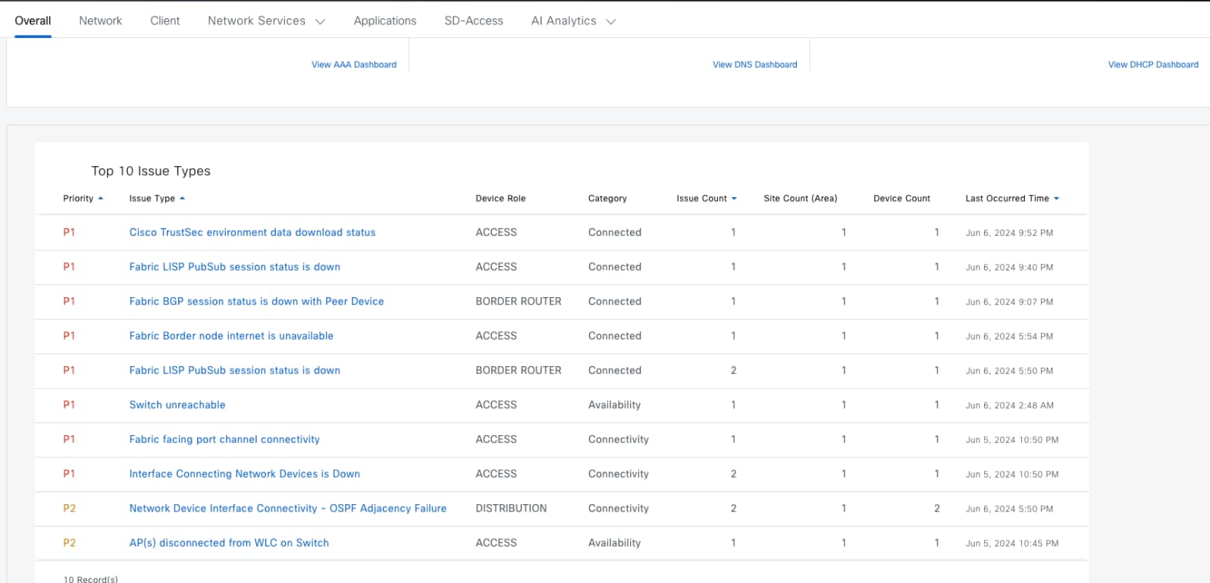Click the Last Occurred Time sort arrow
The height and width of the screenshot is (583, 1210).
coord(1056,199)
